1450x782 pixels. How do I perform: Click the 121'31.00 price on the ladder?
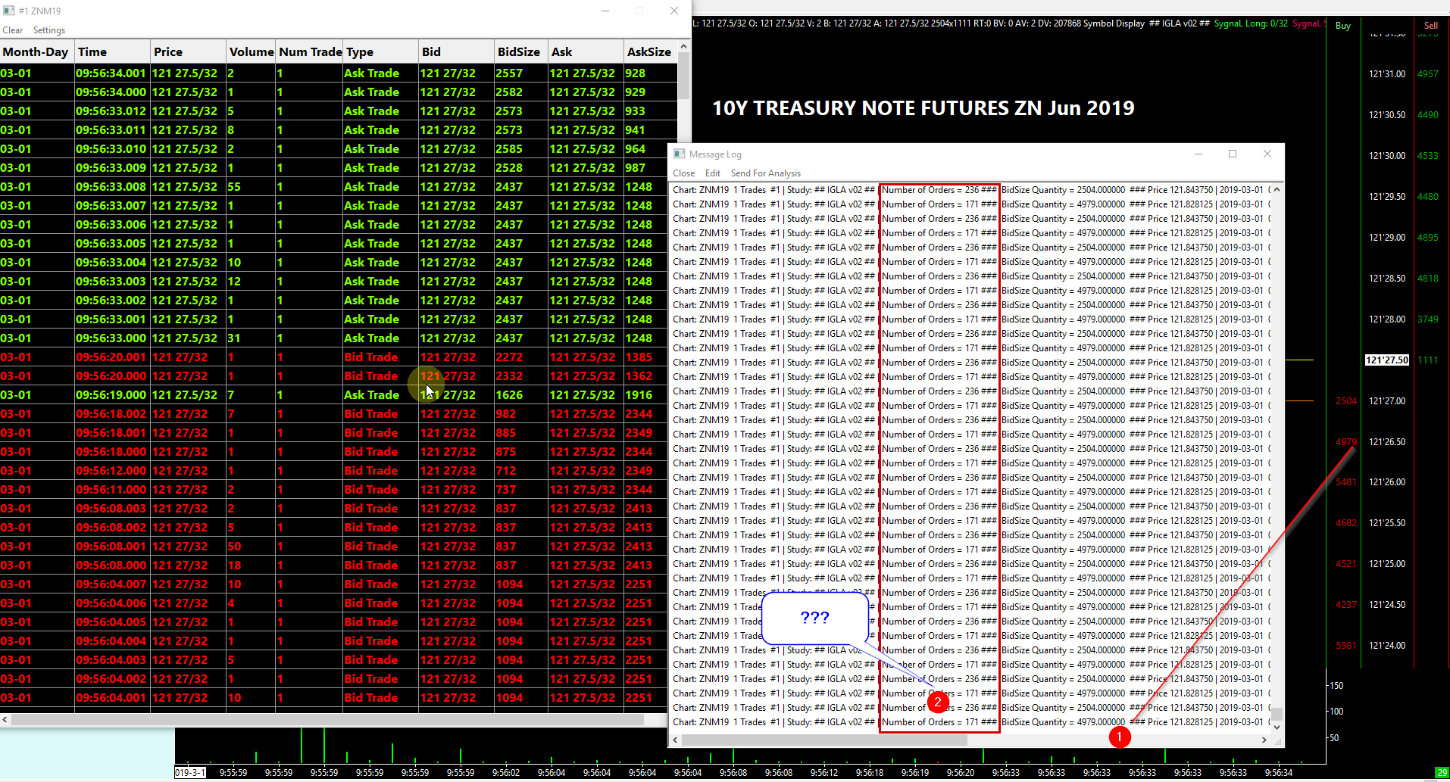1387,74
